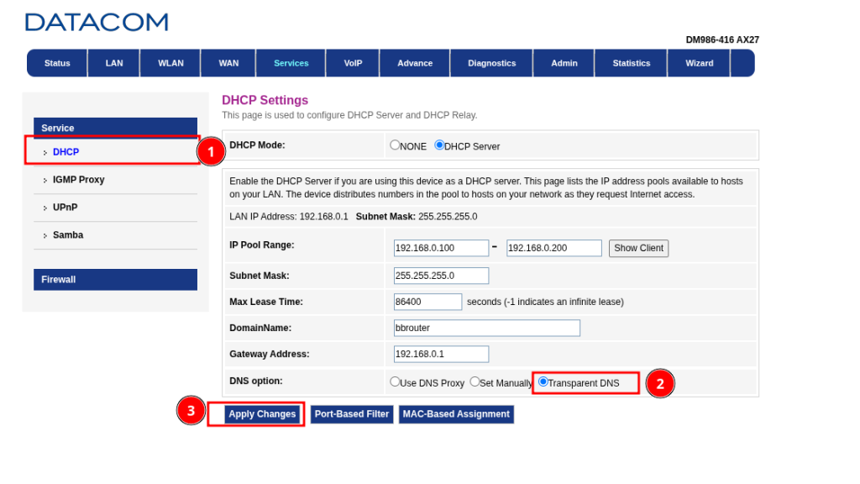Click the 'IP Pool Range:' label

tap(262, 245)
